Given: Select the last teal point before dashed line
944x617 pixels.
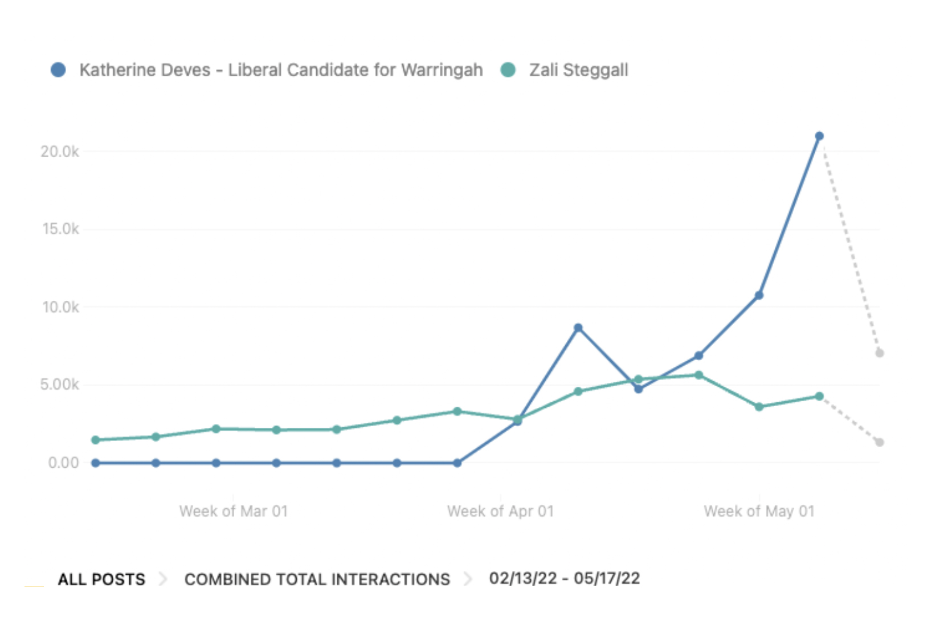Looking at the screenshot, I should coord(819,396).
